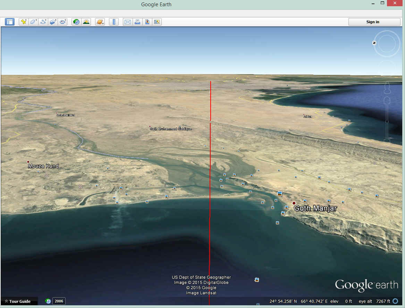Click the red dot beside Goth Manjar
The width and height of the screenshot is (405, 308).
294,203
